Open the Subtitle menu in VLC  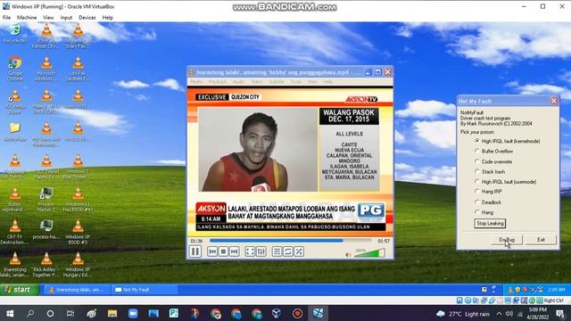(x=277, y=82)
